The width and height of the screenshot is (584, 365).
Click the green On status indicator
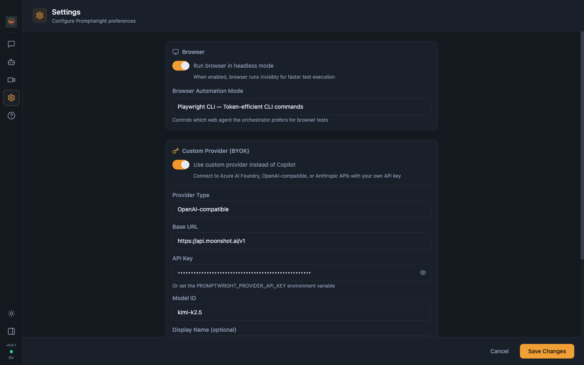click(11, 352)
